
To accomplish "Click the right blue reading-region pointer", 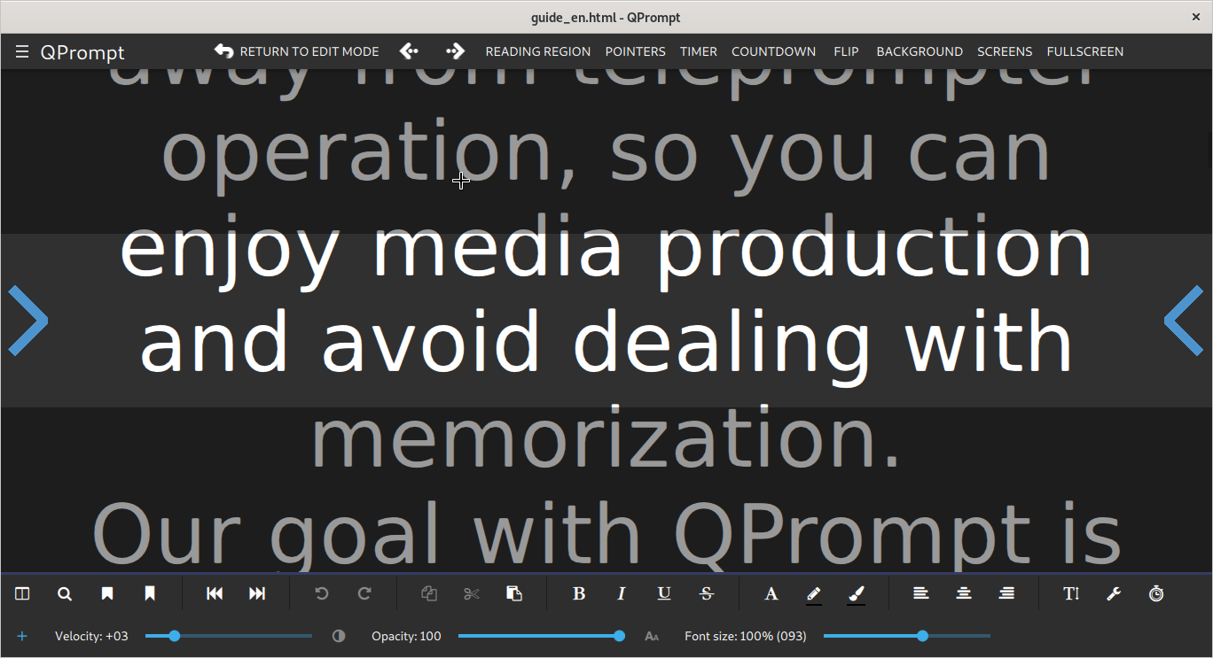I will (1185, 321).
